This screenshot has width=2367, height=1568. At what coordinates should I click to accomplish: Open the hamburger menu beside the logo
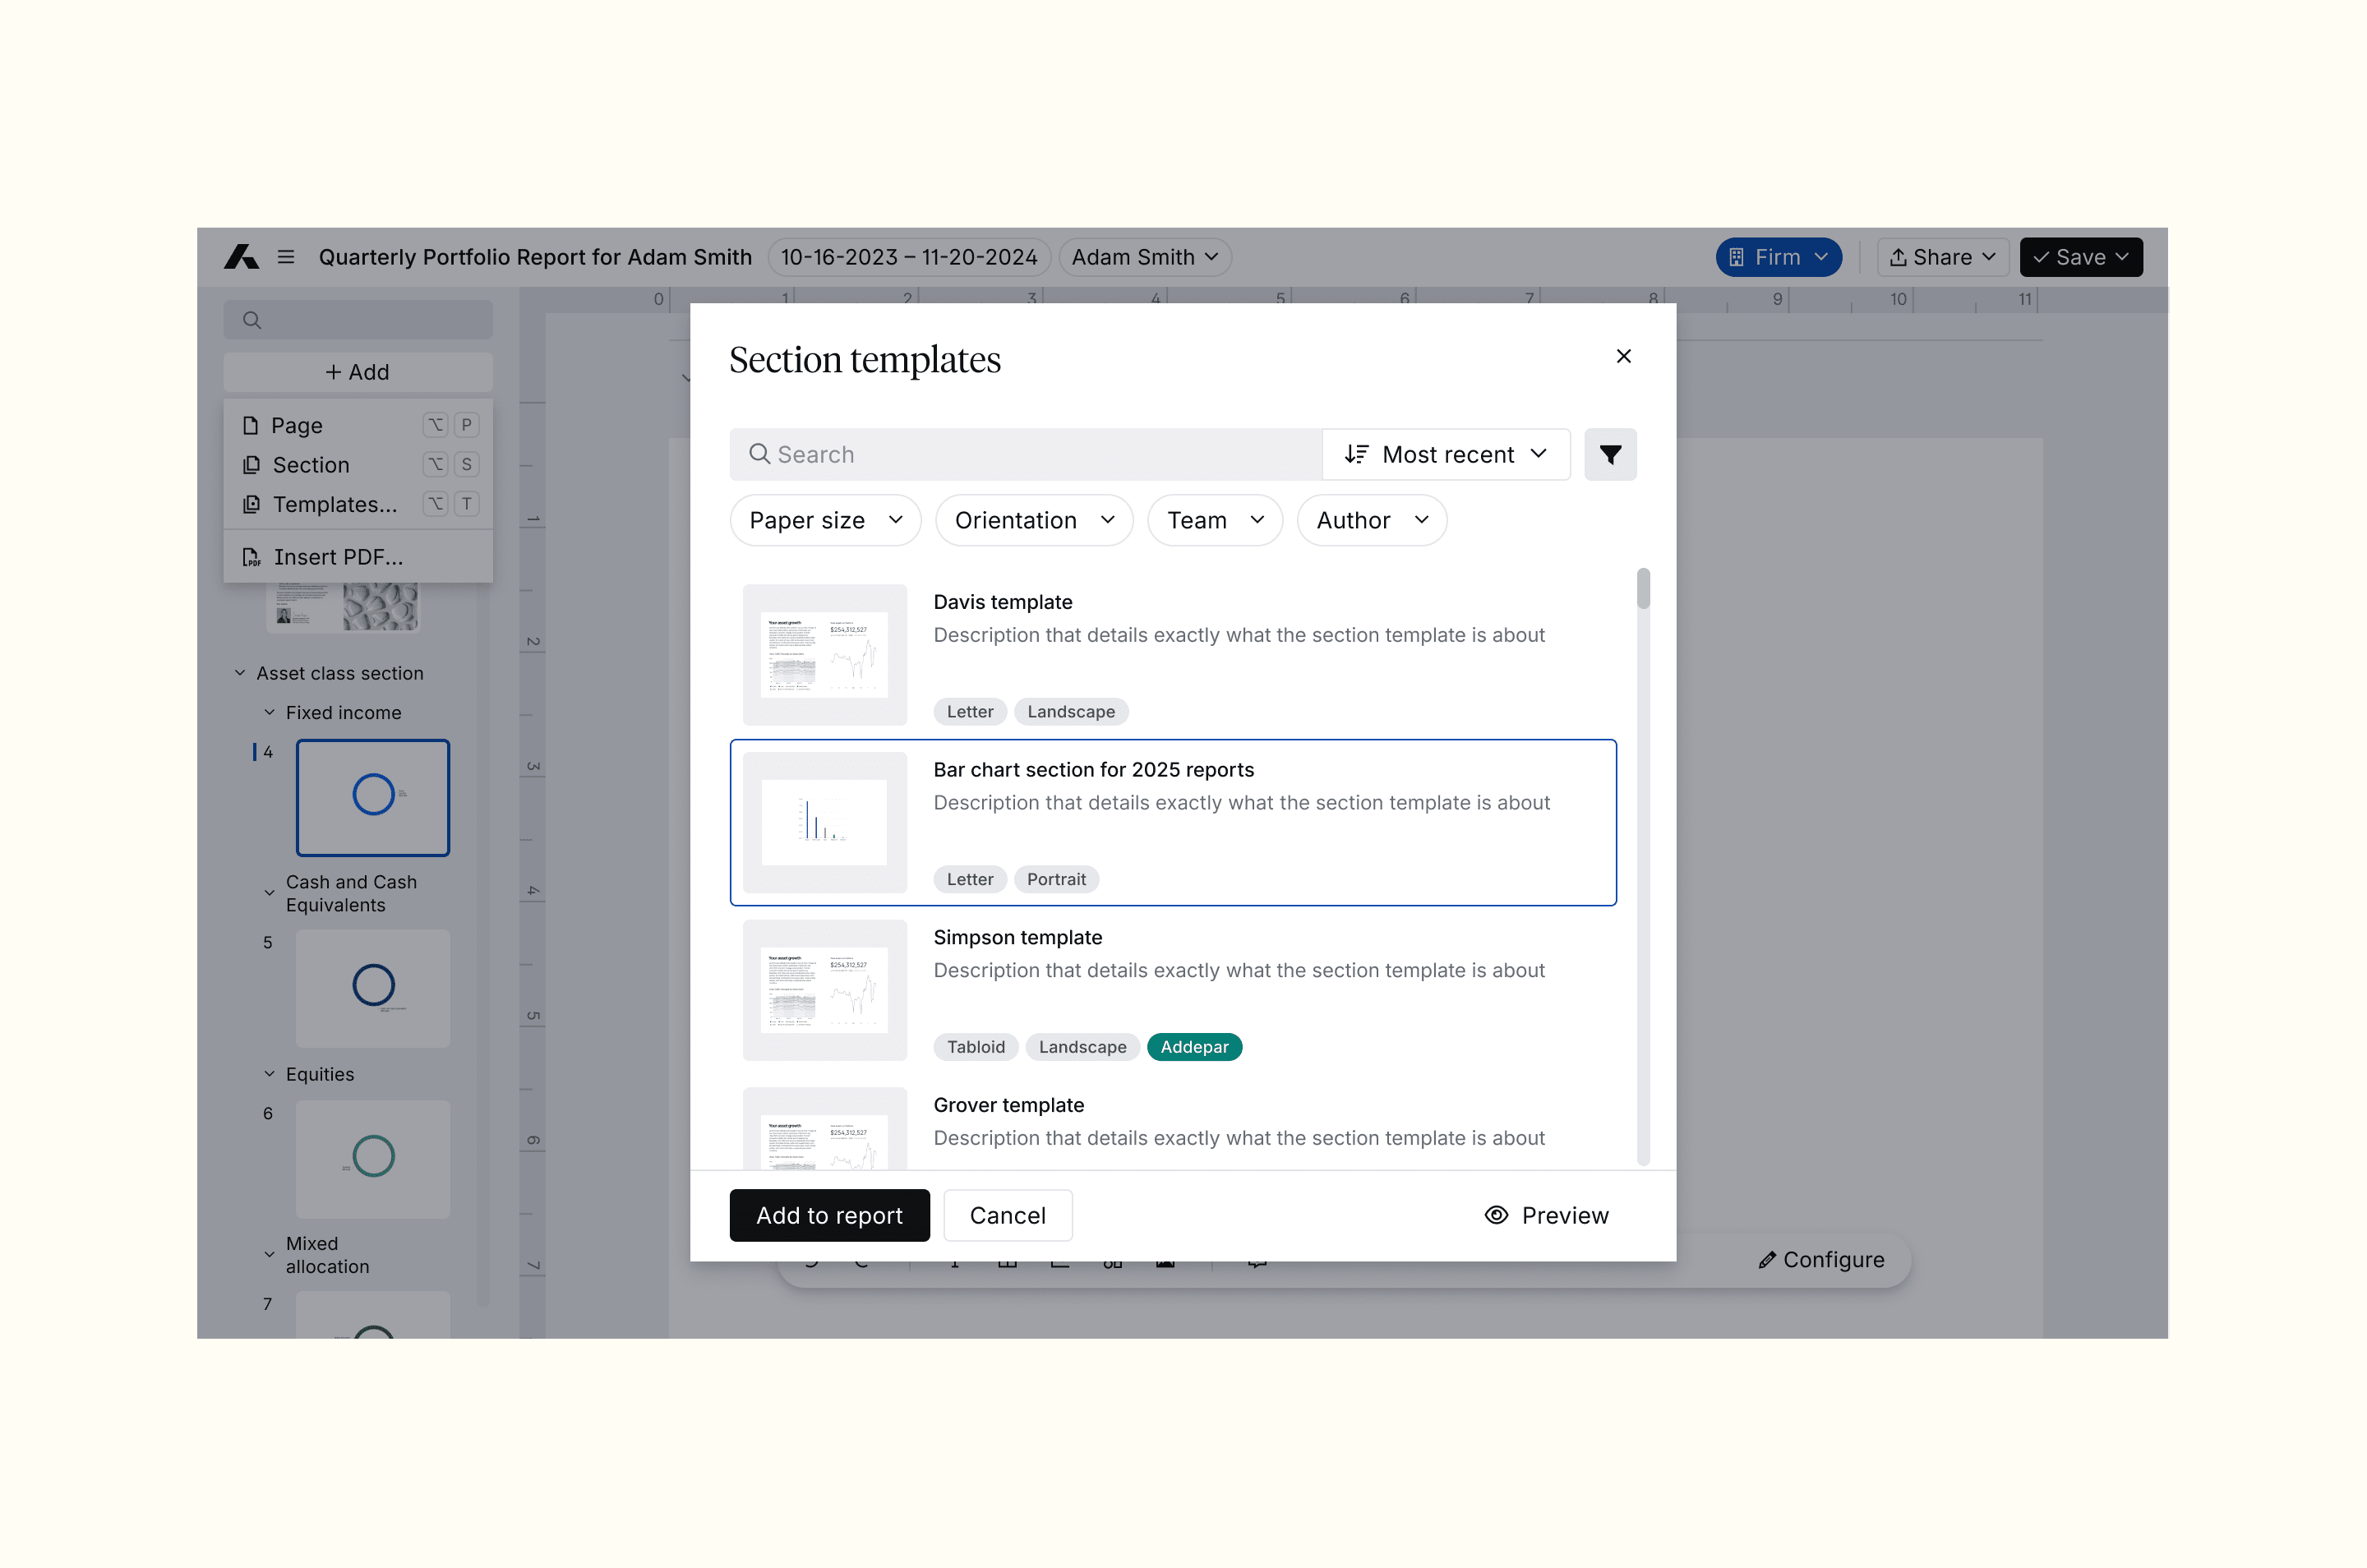(286, 257)
